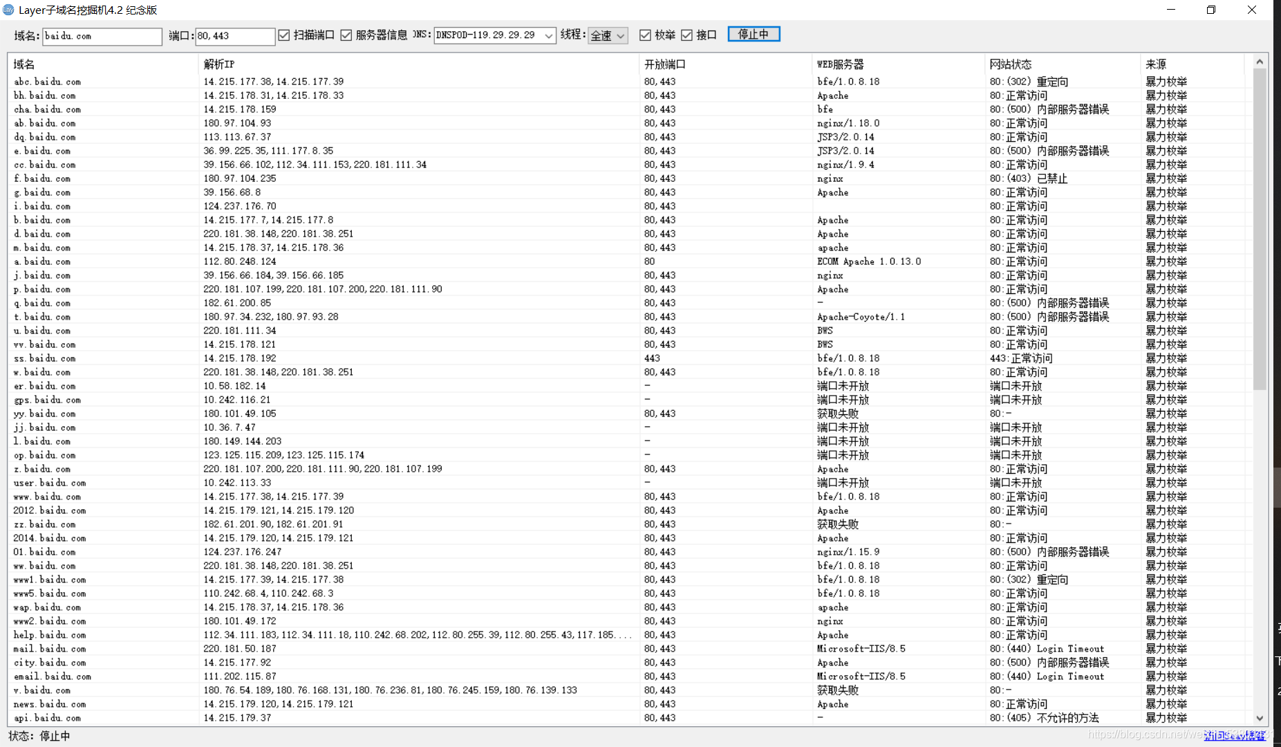Click 80:(403) 已禁止 status cell
This screenshot has height=747, width=1281.
1028,178
